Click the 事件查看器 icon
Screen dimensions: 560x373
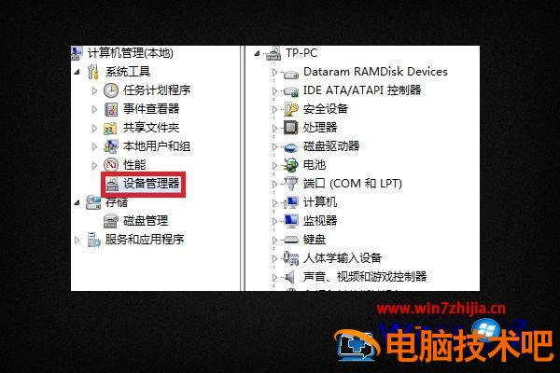pos(111,109)
